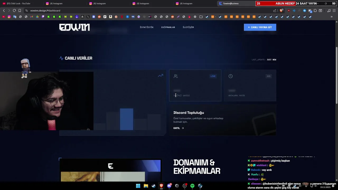Click the page vertical scrollbar
The image size is (338, 190).
pyautogui.click(x=336, y=75)
